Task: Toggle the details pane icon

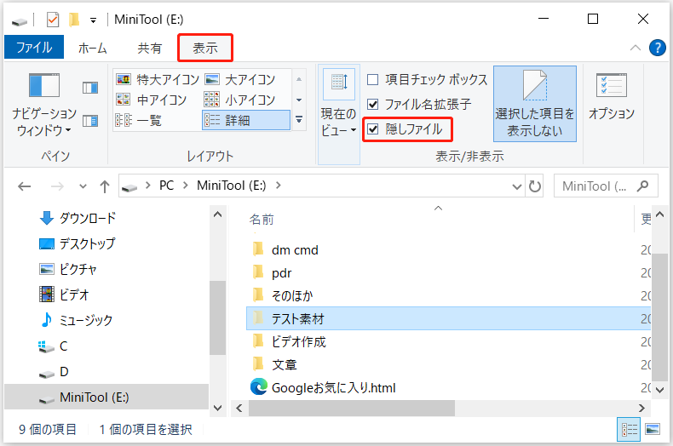Action: pos(90,121)
